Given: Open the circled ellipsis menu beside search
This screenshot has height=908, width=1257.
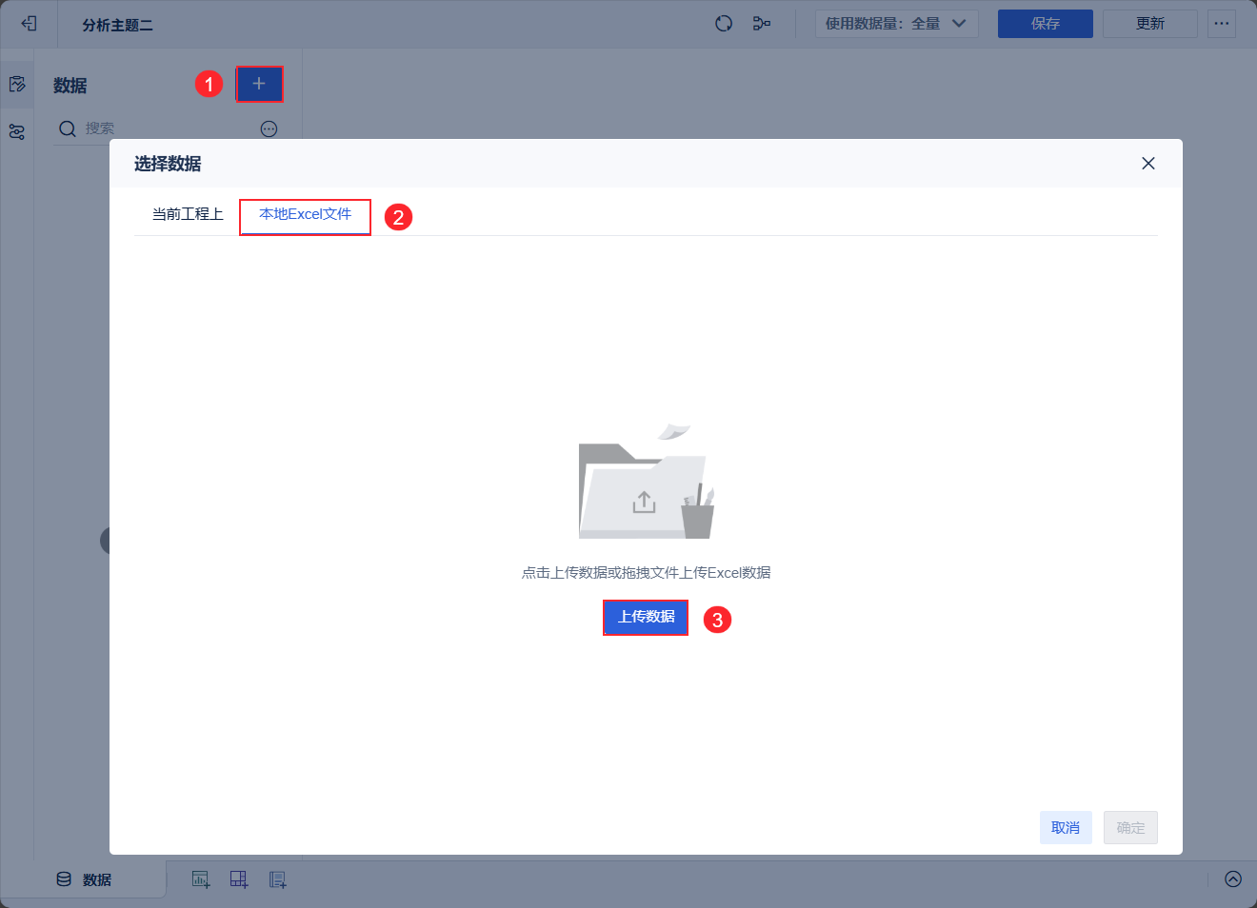Looking at the screenshot, I should point(269,128).
